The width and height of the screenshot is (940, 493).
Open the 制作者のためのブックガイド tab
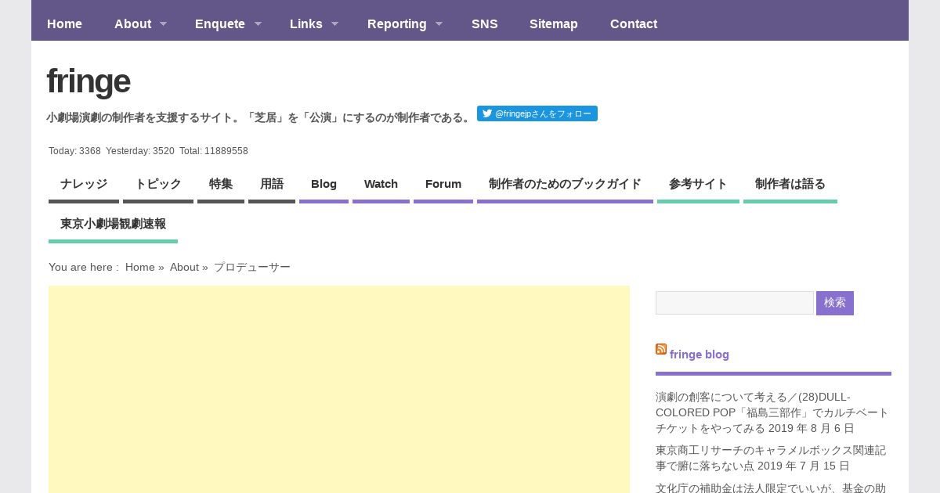(565, 184)
